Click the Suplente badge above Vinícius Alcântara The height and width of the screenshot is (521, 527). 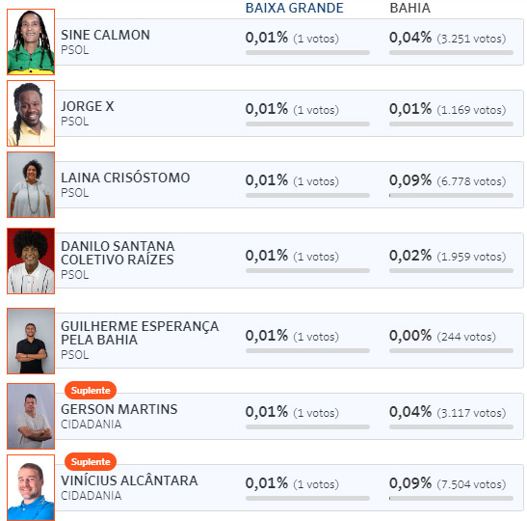point(91,462)
